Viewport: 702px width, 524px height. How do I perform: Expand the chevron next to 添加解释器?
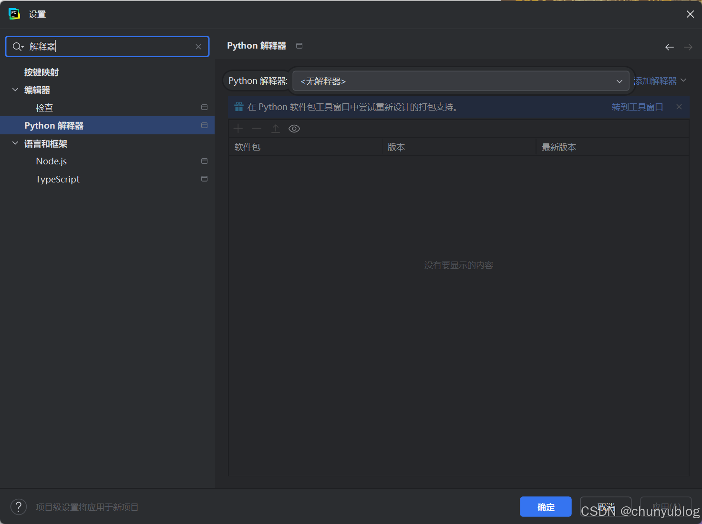[x=683, y=80]
